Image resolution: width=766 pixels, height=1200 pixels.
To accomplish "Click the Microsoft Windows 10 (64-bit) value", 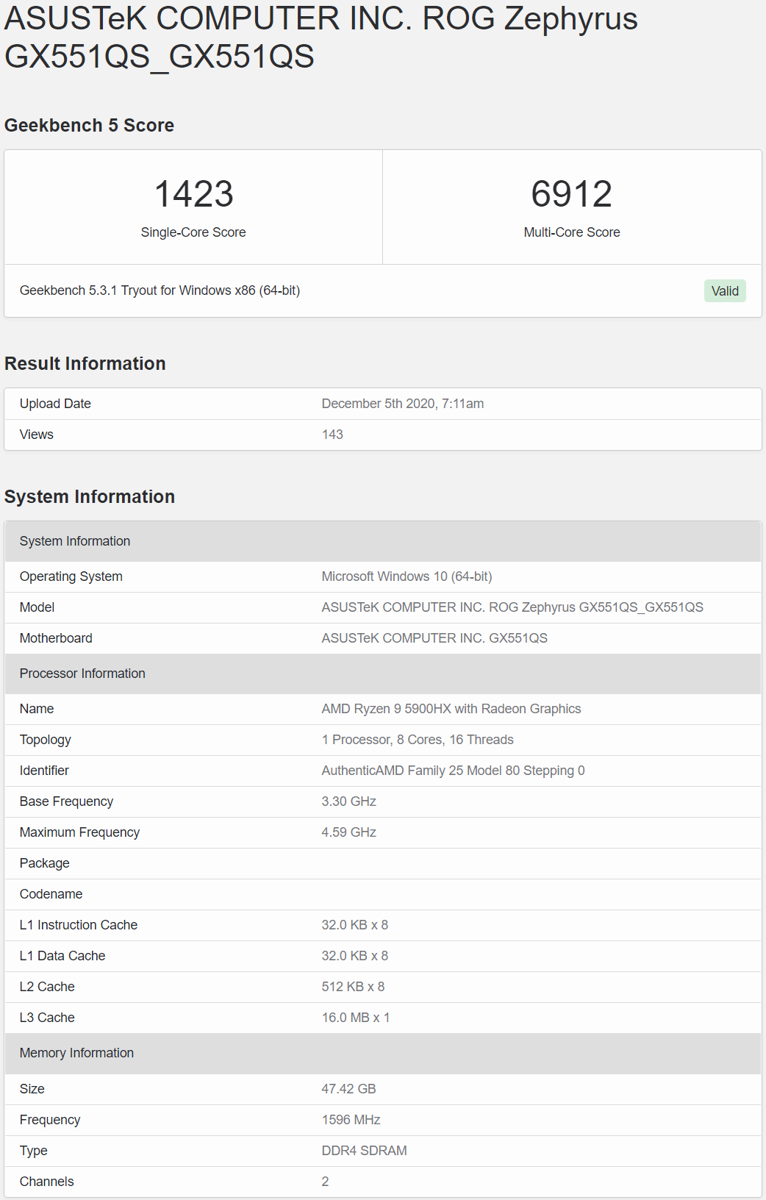I will click(x=407, y=576).
